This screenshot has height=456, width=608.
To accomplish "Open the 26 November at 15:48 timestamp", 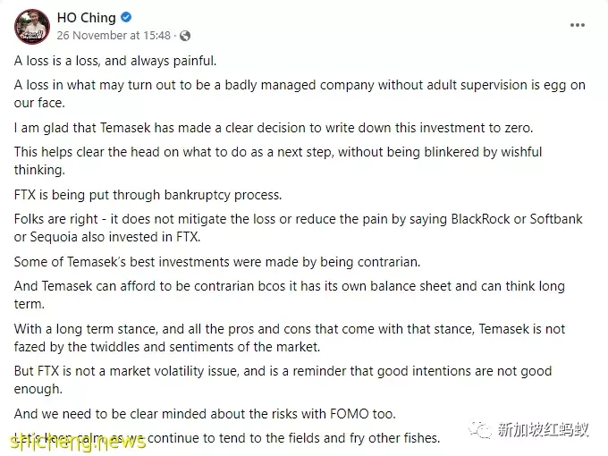I will click(x=114, y=36).
